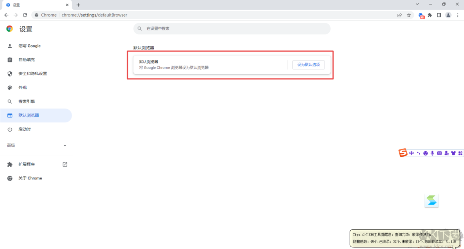Open the share page icon
The width and height of the screenshot is (464, 249).
point(399,15)
